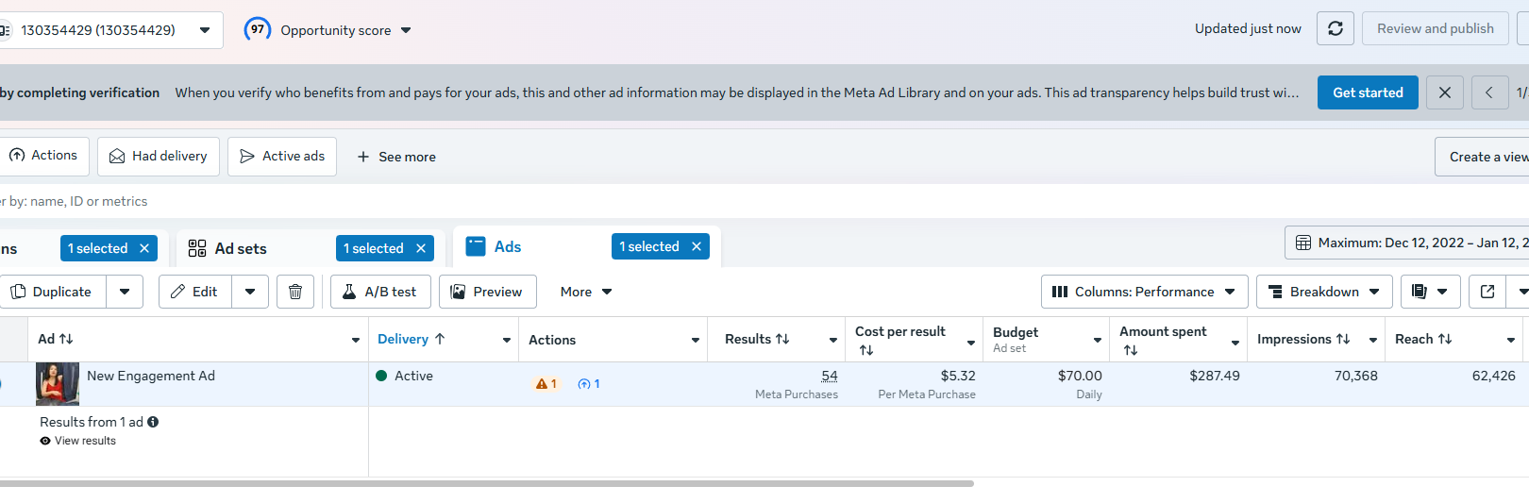The height and width of the screenshot is (503, 1529).
Task: Click View results eye link
Action: point(78,441)
